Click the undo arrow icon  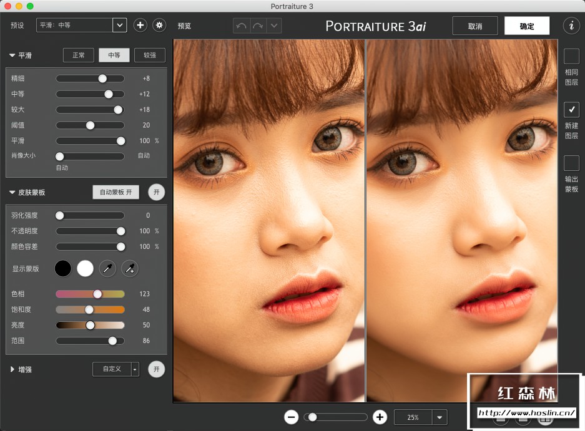click(241, 26)
